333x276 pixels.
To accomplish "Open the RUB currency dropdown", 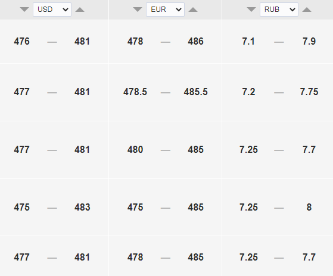I will (279, 10).
